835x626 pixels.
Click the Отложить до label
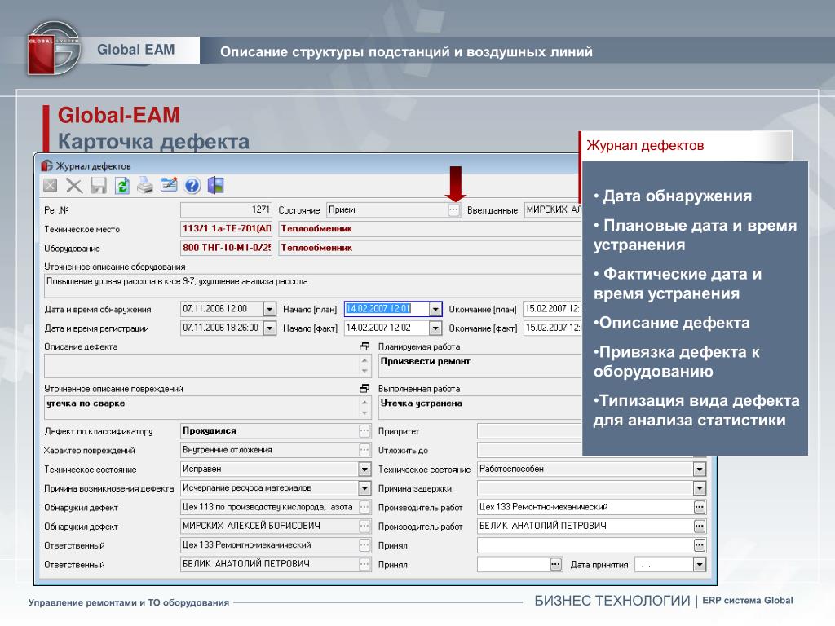pos(403,450)
